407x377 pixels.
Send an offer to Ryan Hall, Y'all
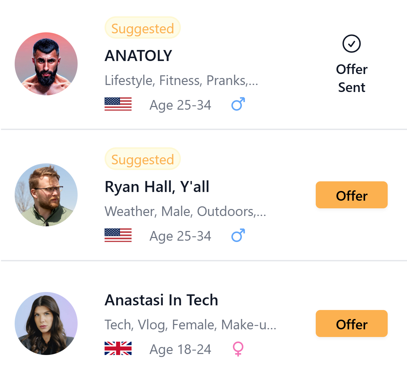(351, 195)
